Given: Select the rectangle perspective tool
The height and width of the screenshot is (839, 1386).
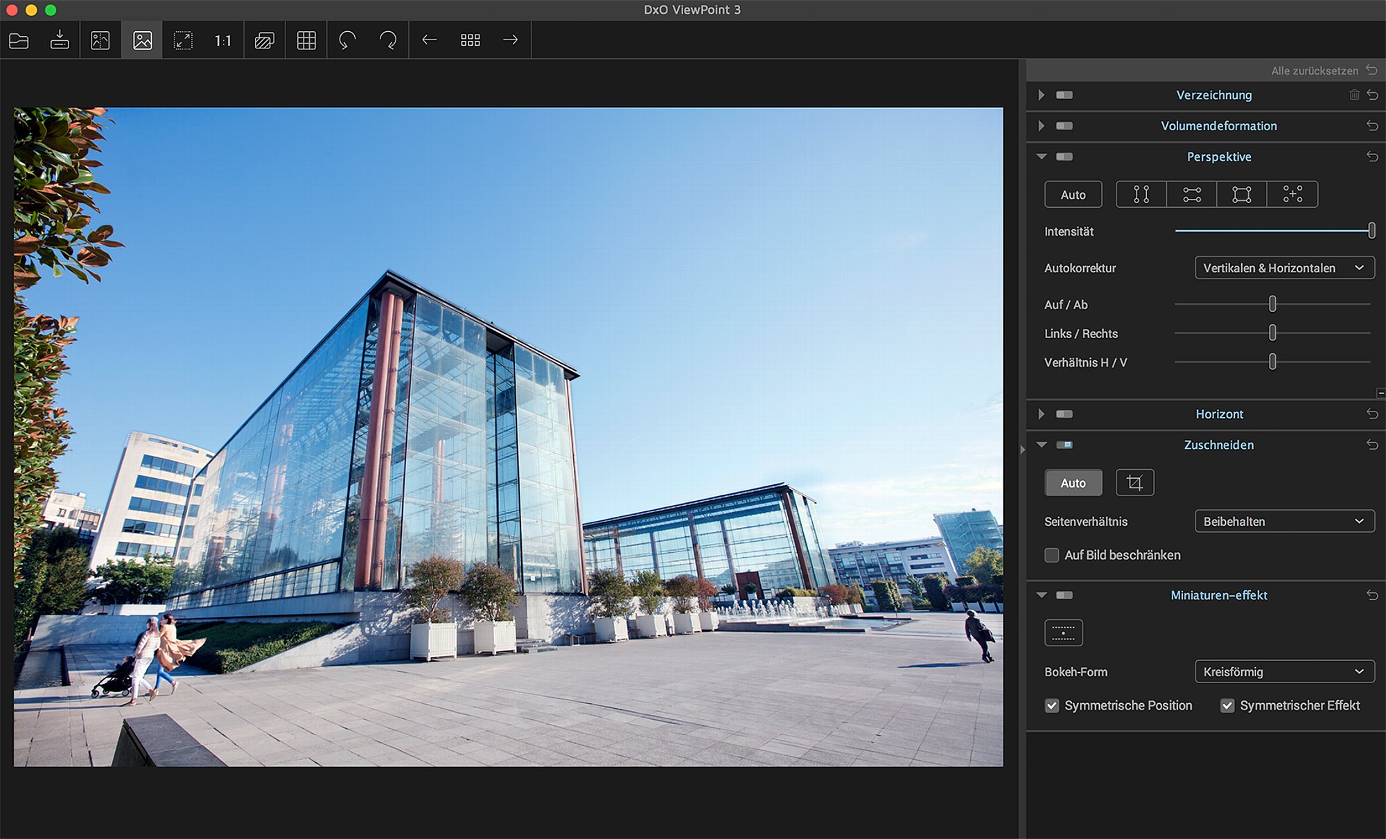Looking at the screenshot, I should (x=1242, y=195).
